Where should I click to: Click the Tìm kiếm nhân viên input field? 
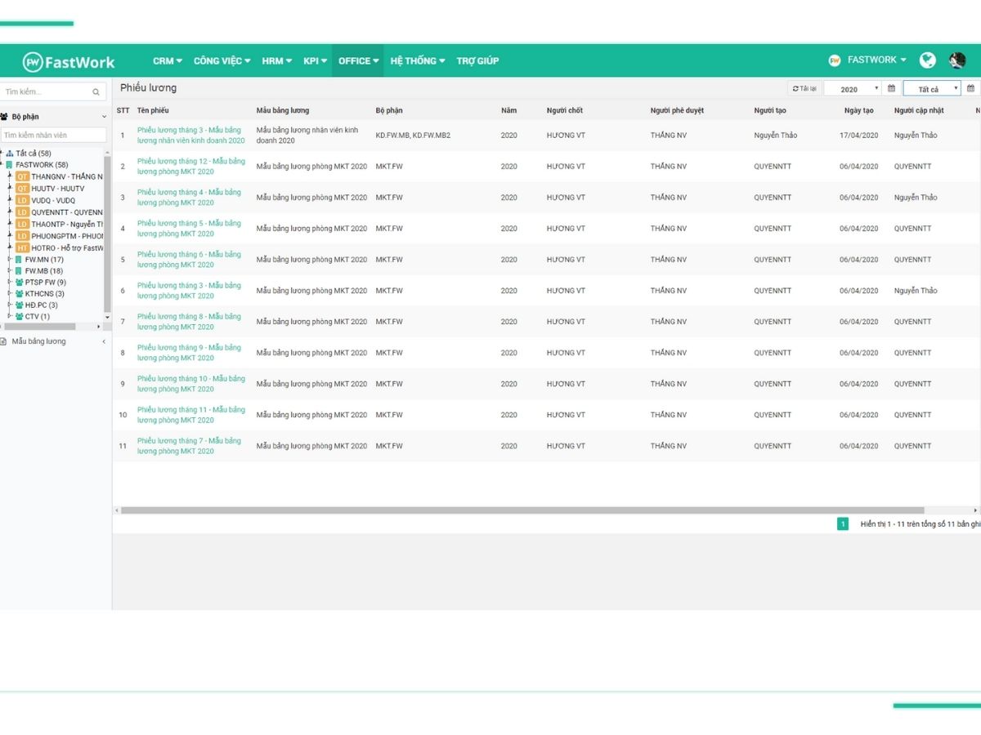point(53,135)
